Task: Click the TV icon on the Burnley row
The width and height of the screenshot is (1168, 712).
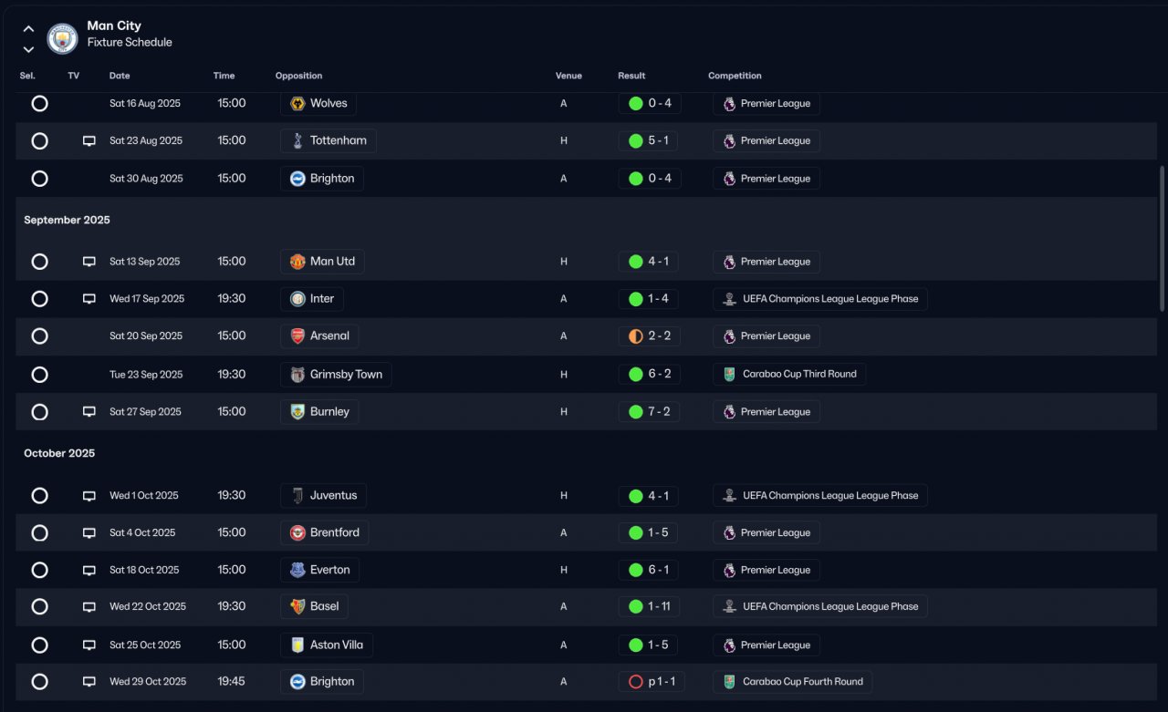Action: click(89, 412)
